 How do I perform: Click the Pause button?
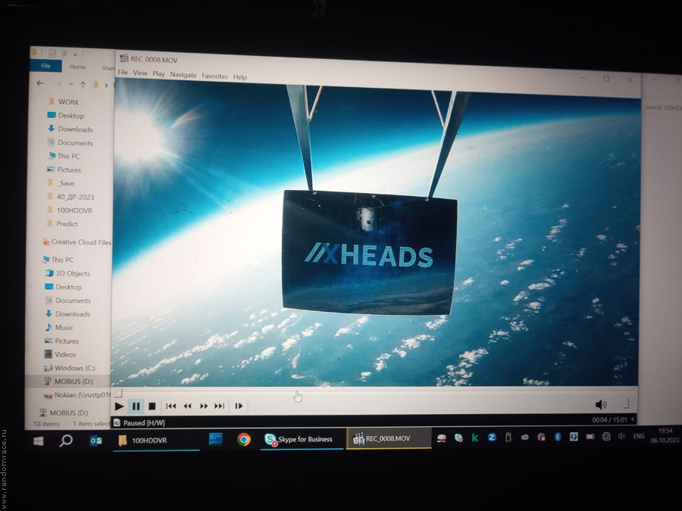click(136, 407)
